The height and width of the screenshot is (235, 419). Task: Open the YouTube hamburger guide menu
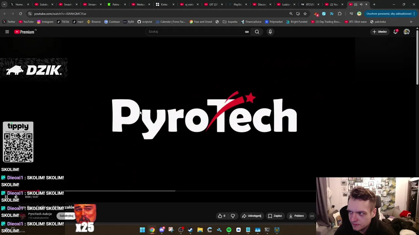pyautogui.click(x=7, y=32)
